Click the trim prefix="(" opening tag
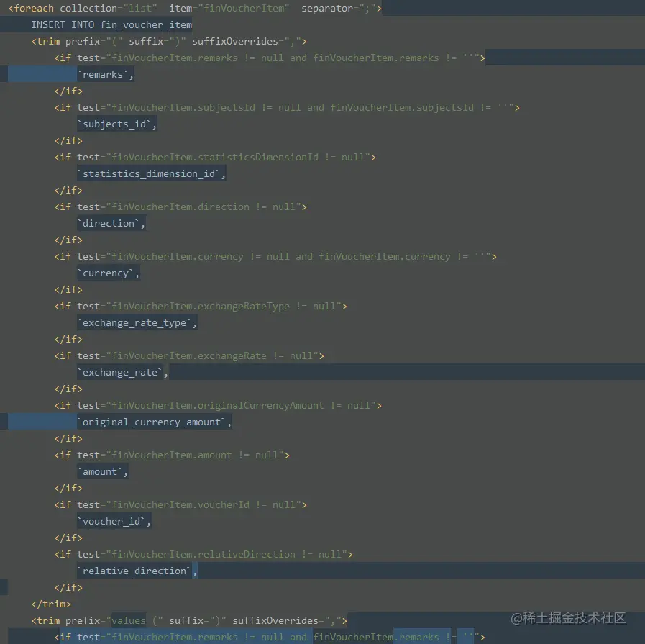This screenshot has width=645, height=644. 169,41
